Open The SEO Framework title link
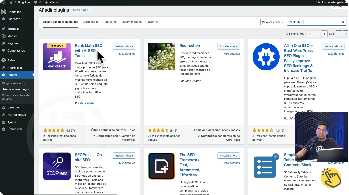This screenshot has height=195, width=349. pyautogui.click(x=191, y=165)
